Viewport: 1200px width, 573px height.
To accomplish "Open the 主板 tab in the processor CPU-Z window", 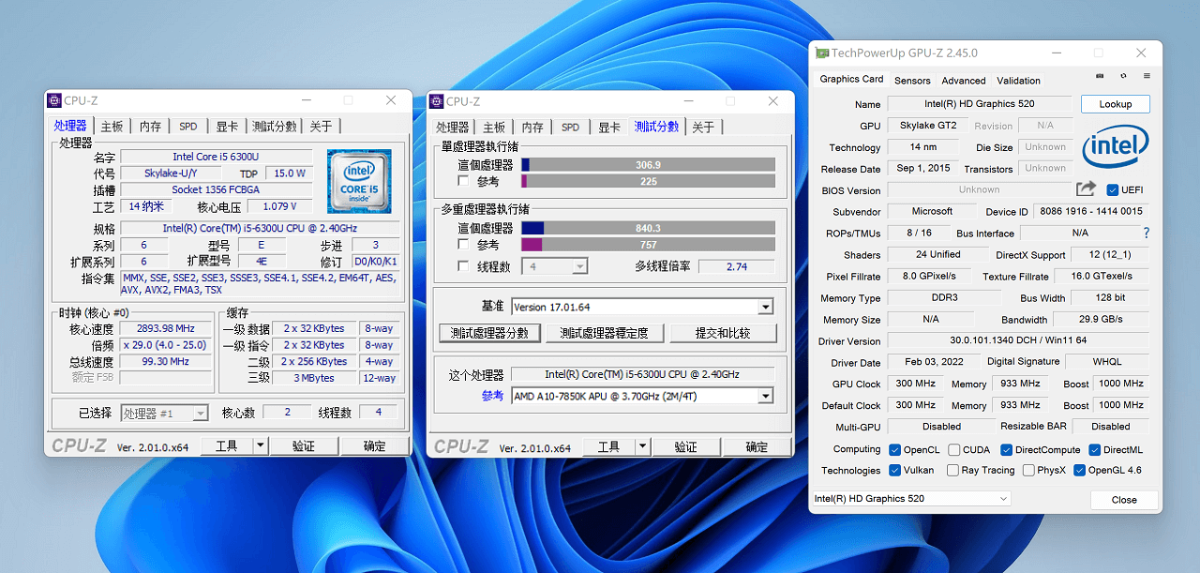I will coord(112,127).
